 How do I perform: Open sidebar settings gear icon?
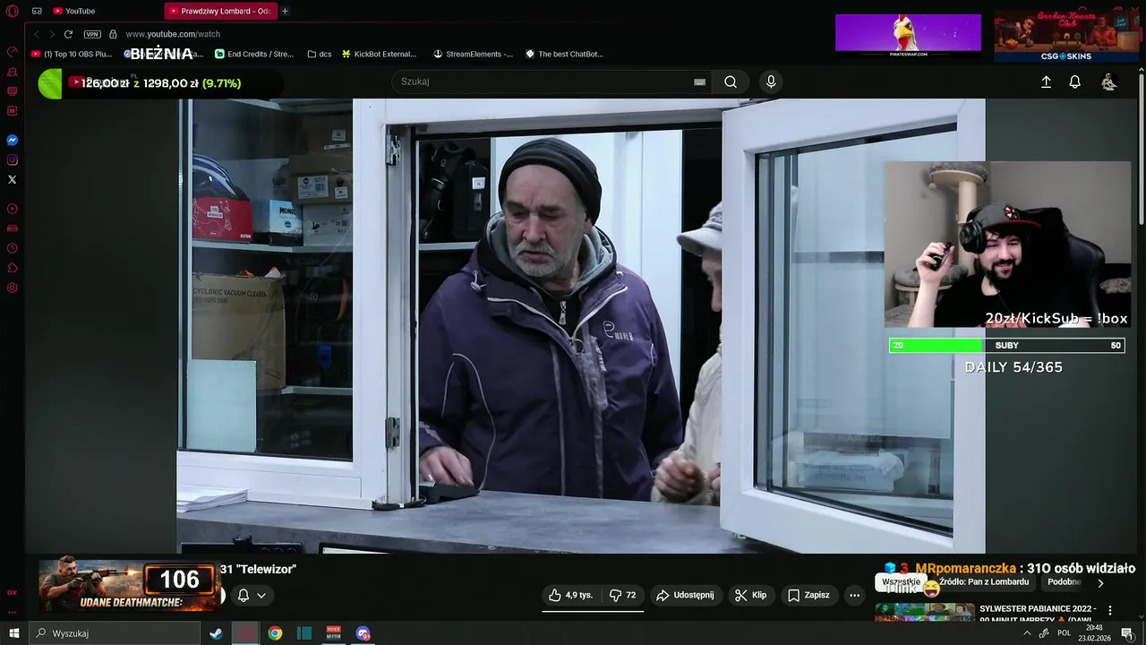click(x=13, y=288)
